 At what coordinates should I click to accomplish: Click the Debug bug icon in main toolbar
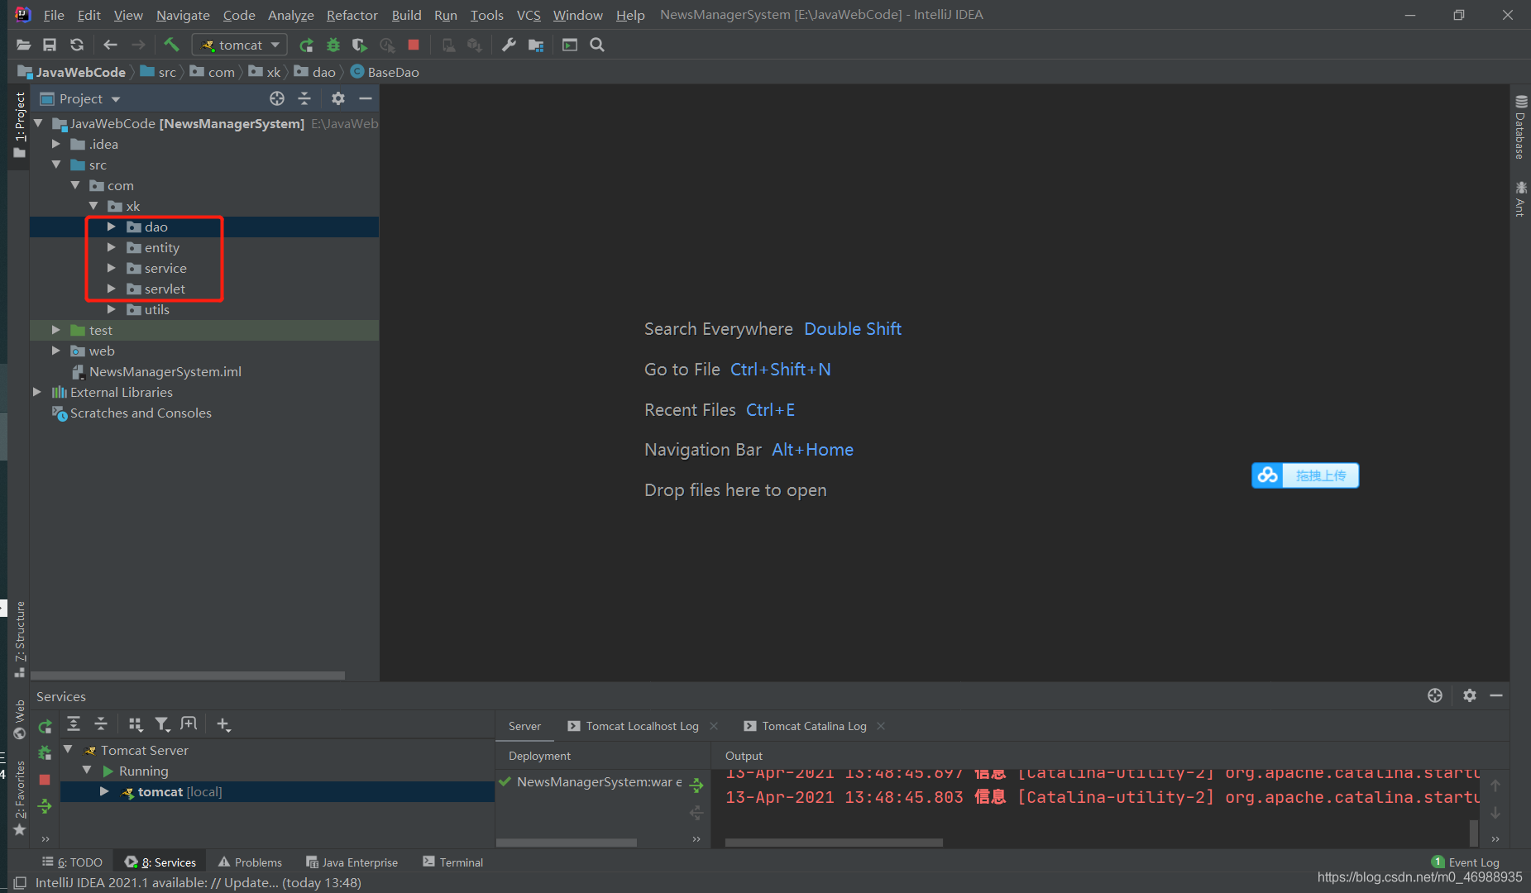coord(333,45)
